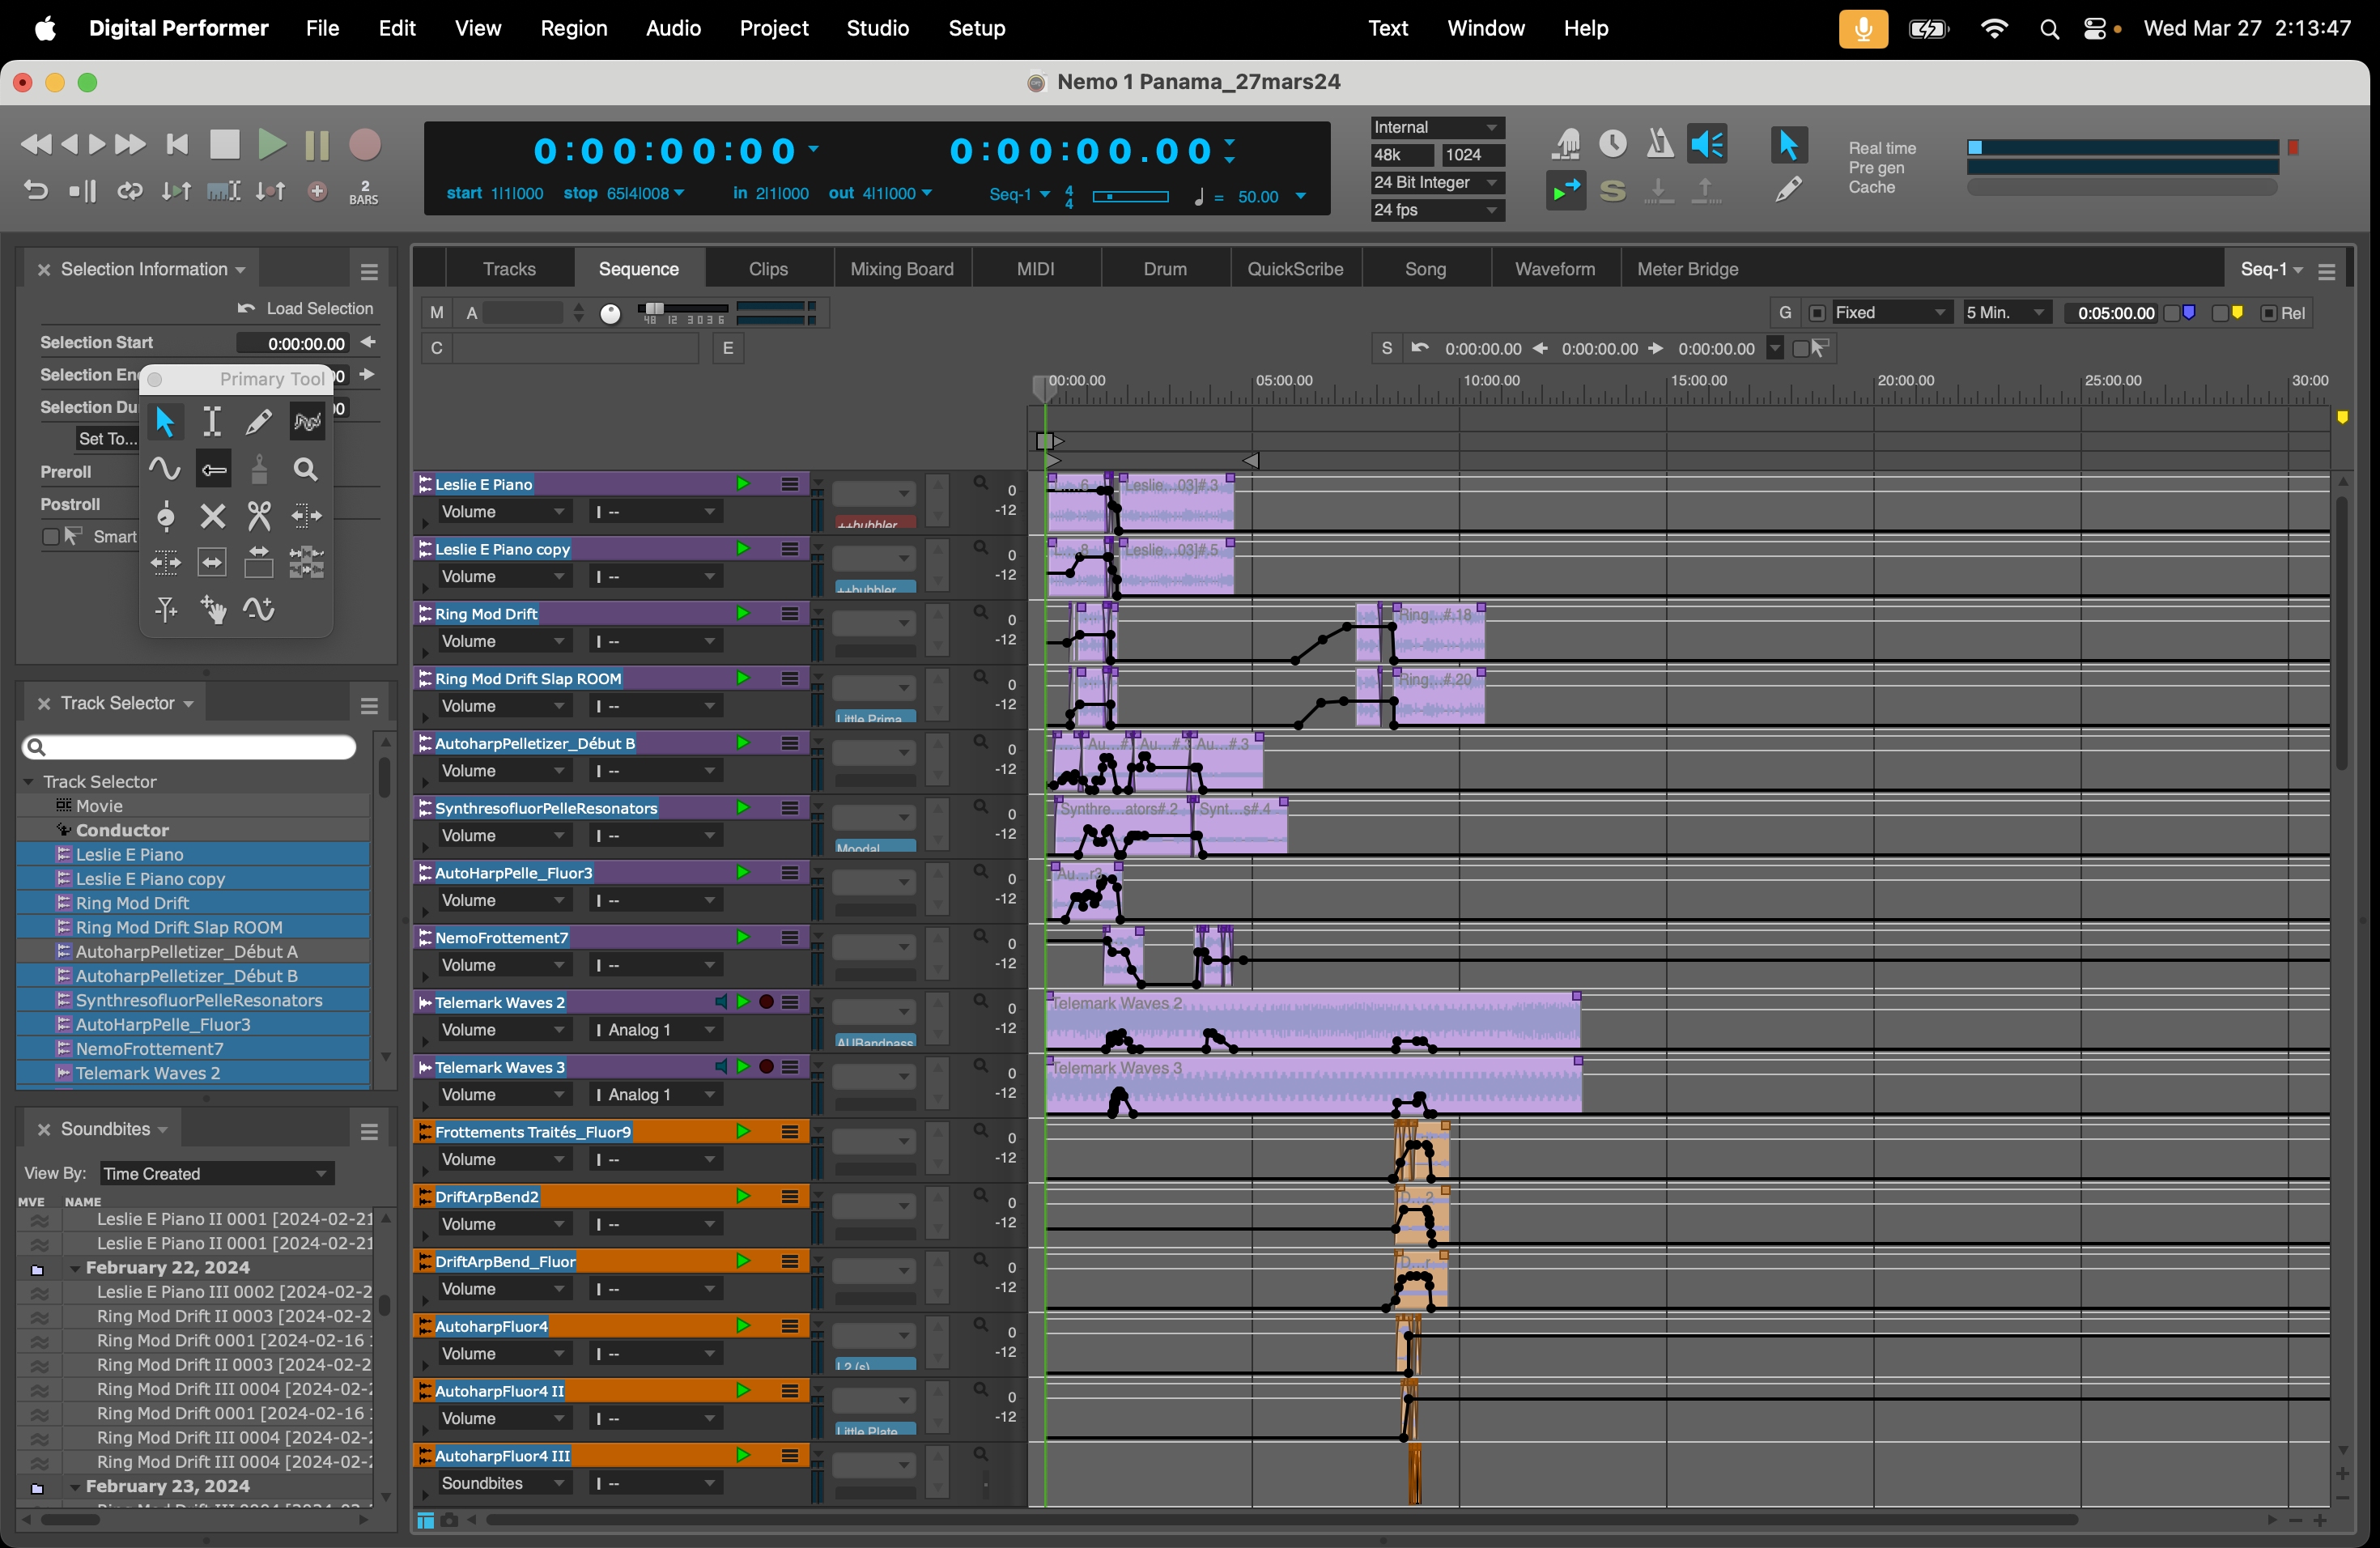Screen dimensions: 2380x1548
Task: Toggle the Memory Cycle loop icon
Action: tap(129, 190)
